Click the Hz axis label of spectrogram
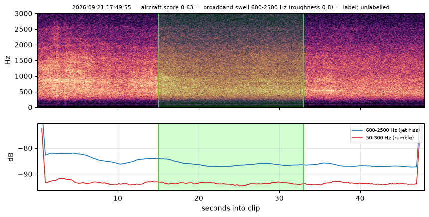Screen dimensions: 429x217 coord(8,60)
